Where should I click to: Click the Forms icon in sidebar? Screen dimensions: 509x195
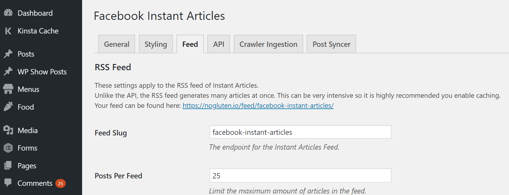(x=8, y=148)
